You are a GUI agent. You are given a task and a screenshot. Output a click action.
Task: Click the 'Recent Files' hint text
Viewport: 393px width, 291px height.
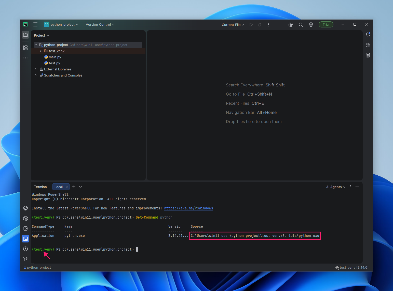237,103
